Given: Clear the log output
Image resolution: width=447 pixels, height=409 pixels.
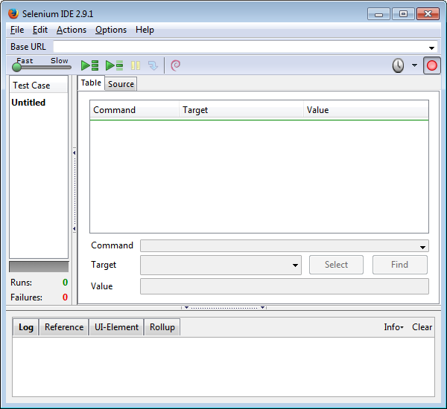Looking at the screenshot, I should pyautogui.click(x=422, y=327).
